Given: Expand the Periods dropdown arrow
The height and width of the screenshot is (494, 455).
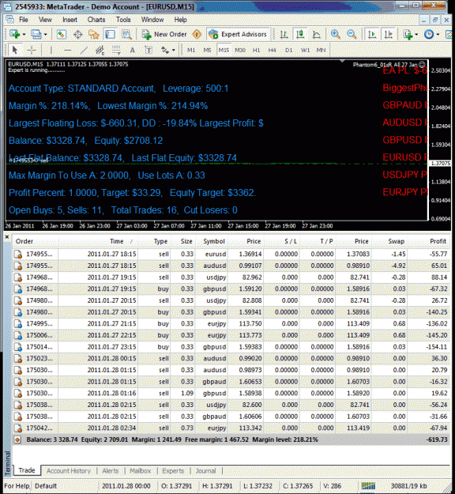Looking at the screenshot, I should (438, 34).
